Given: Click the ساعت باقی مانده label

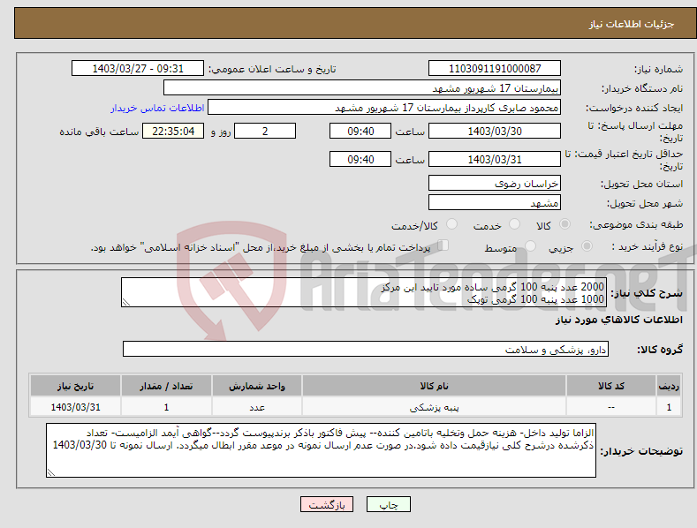Looking at the screenshot, I should (x=99, y=132).
